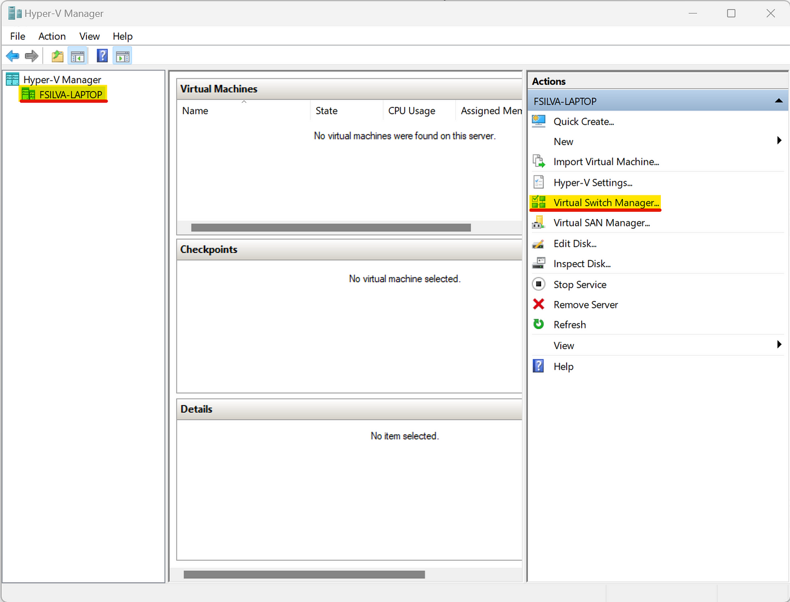Viewport: 790px width, 602px height.
Task: Select Help in the Actions pane
Action: pos(563,367)
